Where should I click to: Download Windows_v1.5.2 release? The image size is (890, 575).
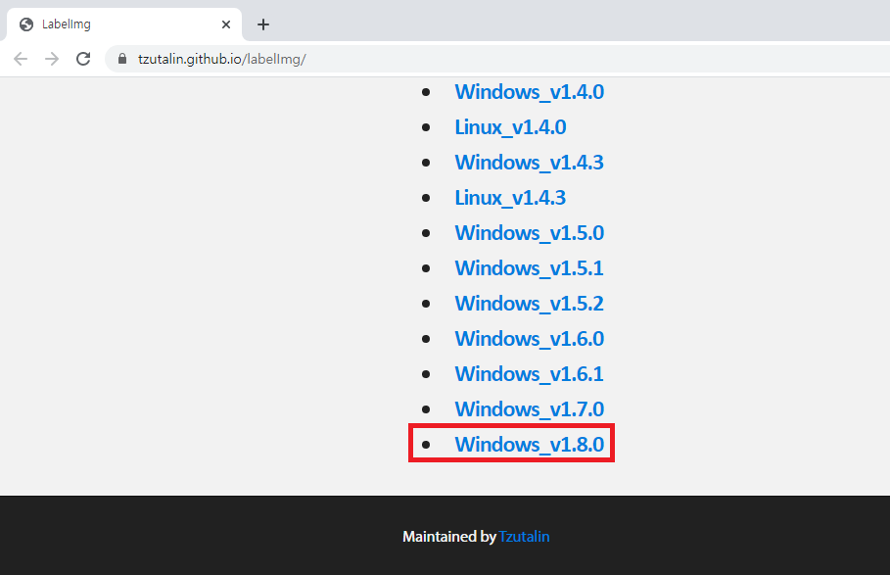(529, 303)
